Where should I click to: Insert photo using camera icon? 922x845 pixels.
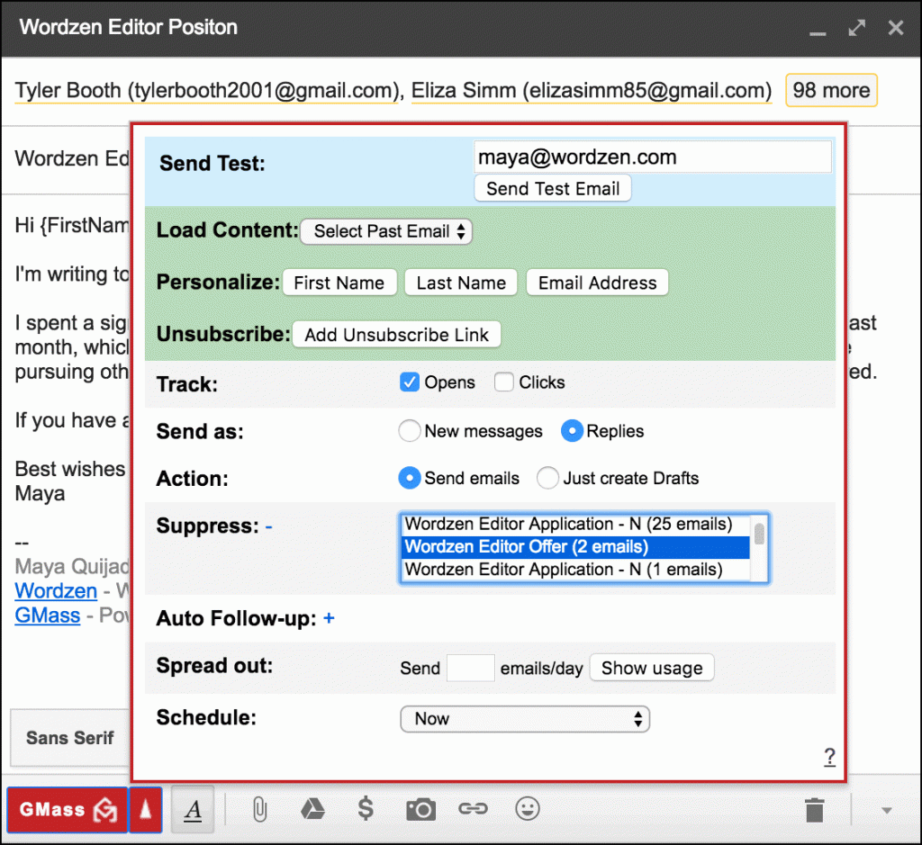pyautogui.click(x=420, y=809)
